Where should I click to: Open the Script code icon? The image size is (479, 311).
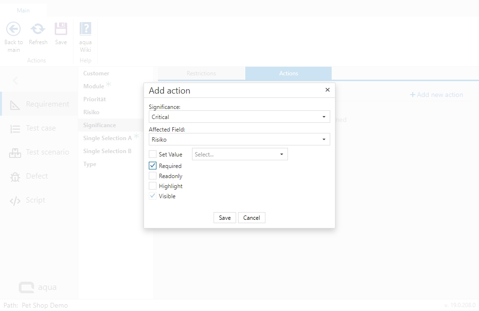pos(15,201)
